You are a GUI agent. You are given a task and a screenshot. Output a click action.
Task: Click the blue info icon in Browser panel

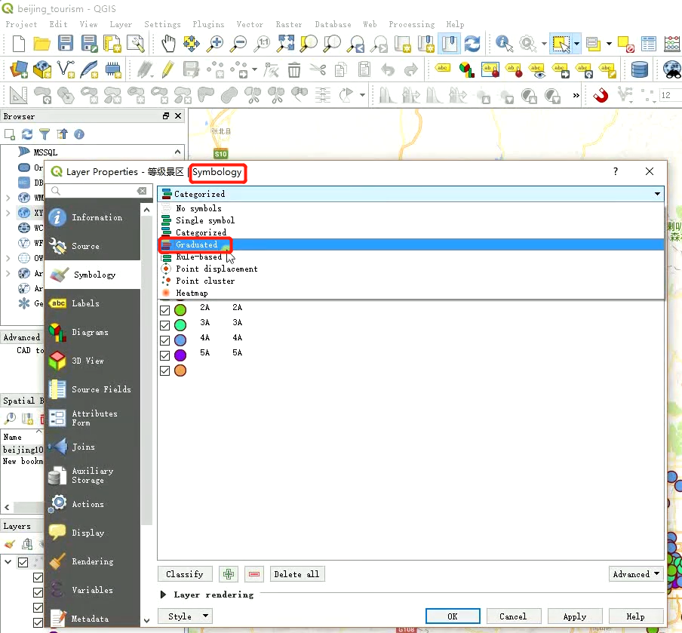tap(79, 134)
